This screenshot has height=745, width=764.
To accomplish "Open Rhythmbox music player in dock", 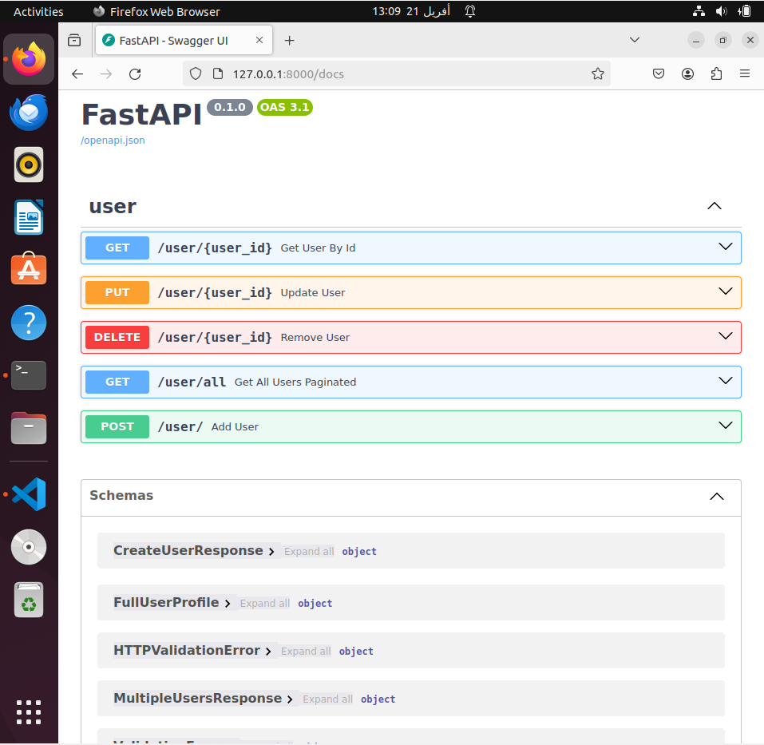I will coord(29,164).
